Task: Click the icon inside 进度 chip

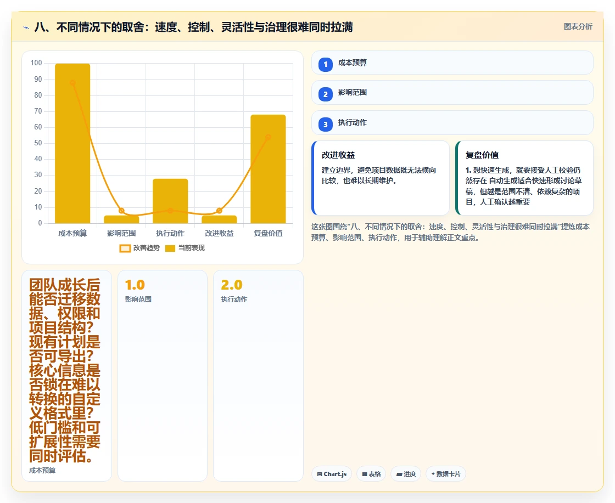Action: click(x=399, y=474)
